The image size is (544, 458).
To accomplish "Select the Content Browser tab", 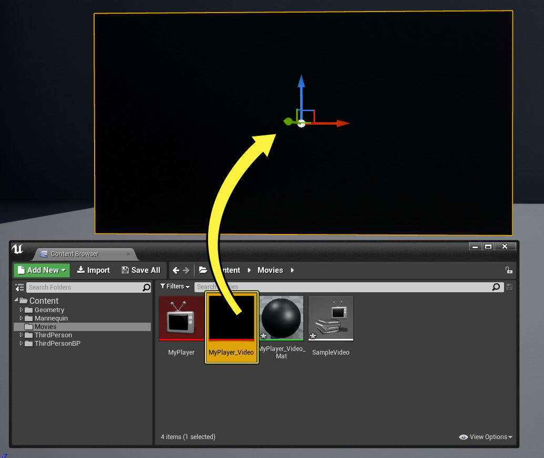I will [x=74, y=254].
